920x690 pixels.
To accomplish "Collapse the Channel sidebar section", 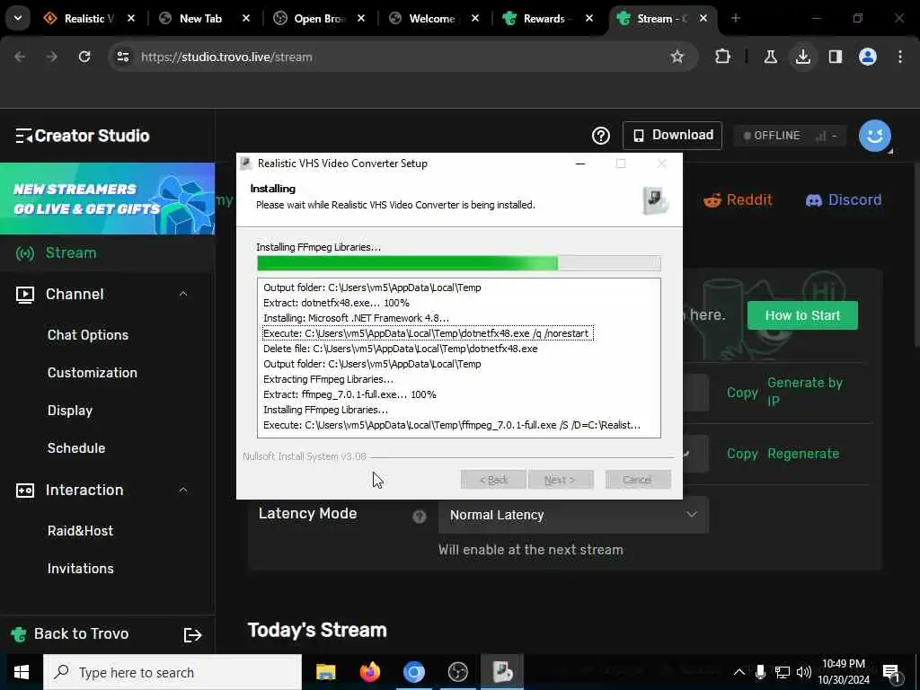I will (x=183, y=294).
